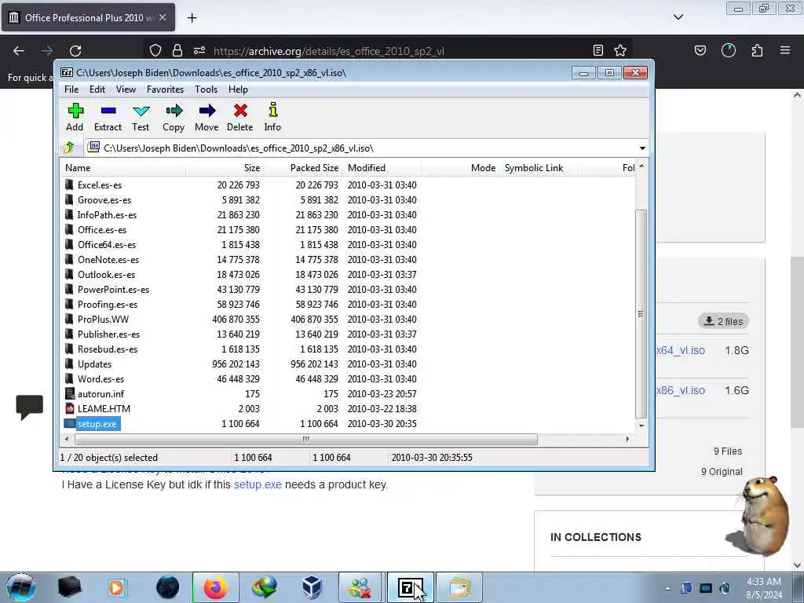
Task: Select the Word.es-es folder
Action: 100,379
